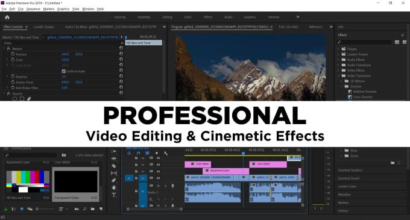Open the Home screen icon

[x=7, y=17]
